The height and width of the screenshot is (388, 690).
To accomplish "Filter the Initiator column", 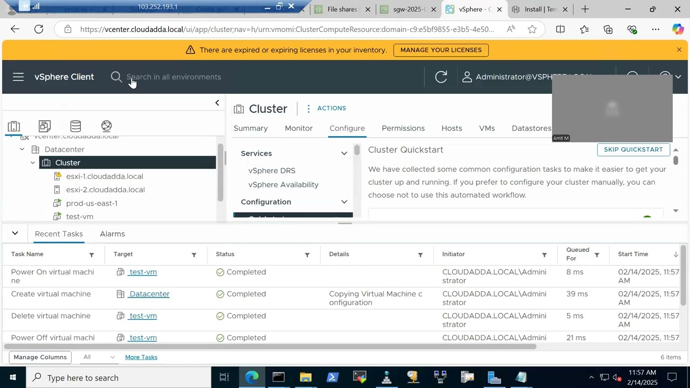I will tap(544, 255).
